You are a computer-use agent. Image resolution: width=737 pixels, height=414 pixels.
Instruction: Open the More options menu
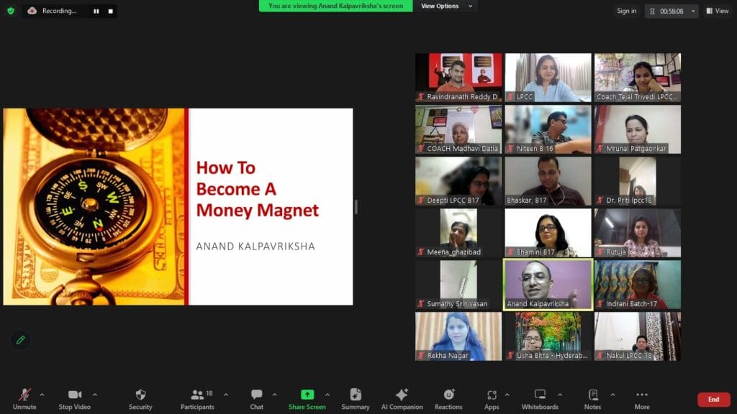pyautogui.click(x=642, y=399)
